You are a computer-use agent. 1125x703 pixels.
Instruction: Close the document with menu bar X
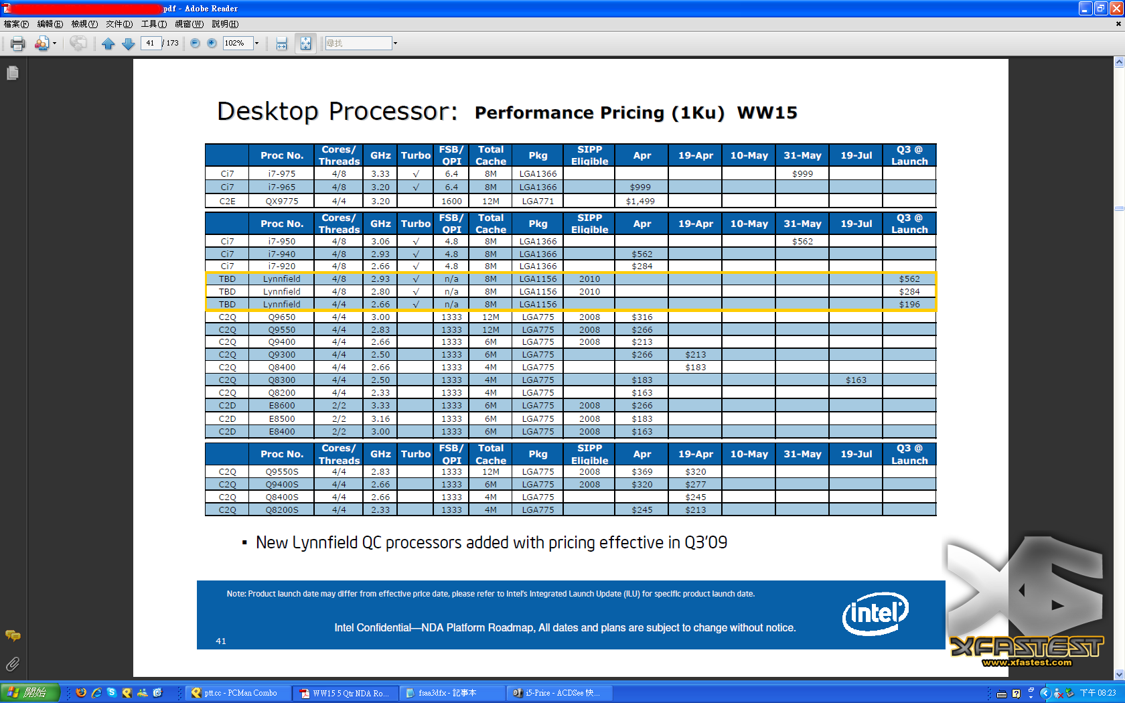1118,24
